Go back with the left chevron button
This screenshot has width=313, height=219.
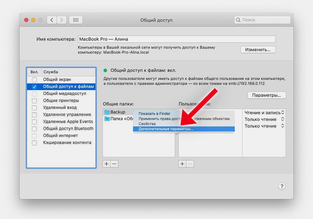coord(52,20)
